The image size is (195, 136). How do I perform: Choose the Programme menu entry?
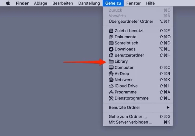click(x=126, y=92)
